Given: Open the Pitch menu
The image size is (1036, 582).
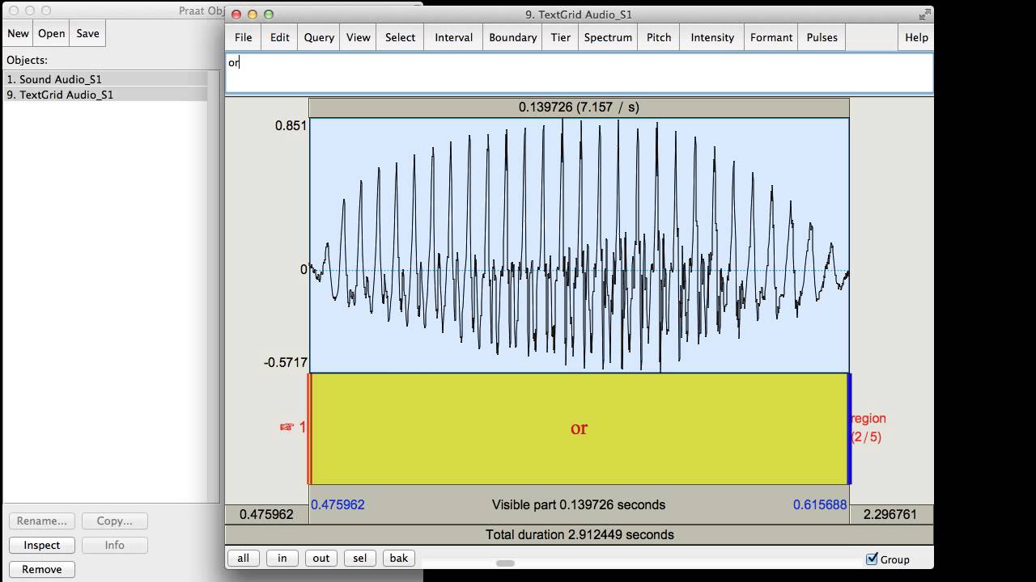Looking at the screenshot, I should click(x=658, y=37).
